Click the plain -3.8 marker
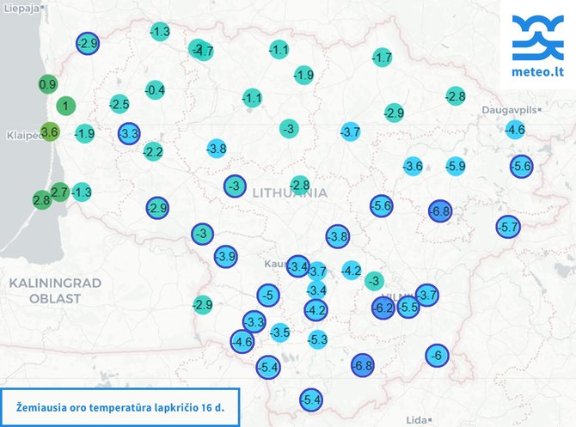The image size is (576, 427). pyautogui.click(x=217, y=149)
